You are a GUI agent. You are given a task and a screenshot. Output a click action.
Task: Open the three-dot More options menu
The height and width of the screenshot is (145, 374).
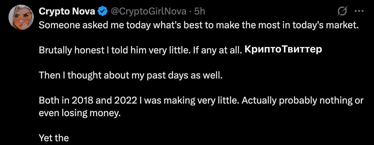tap(359, 12)
